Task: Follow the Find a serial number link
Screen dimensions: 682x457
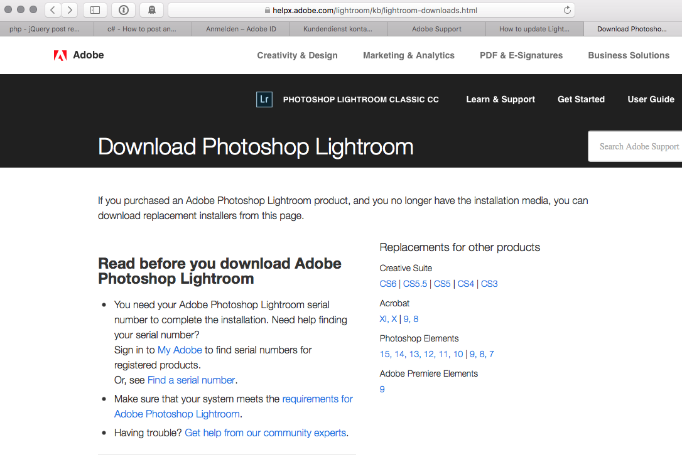Action: [x=191, y=380]
